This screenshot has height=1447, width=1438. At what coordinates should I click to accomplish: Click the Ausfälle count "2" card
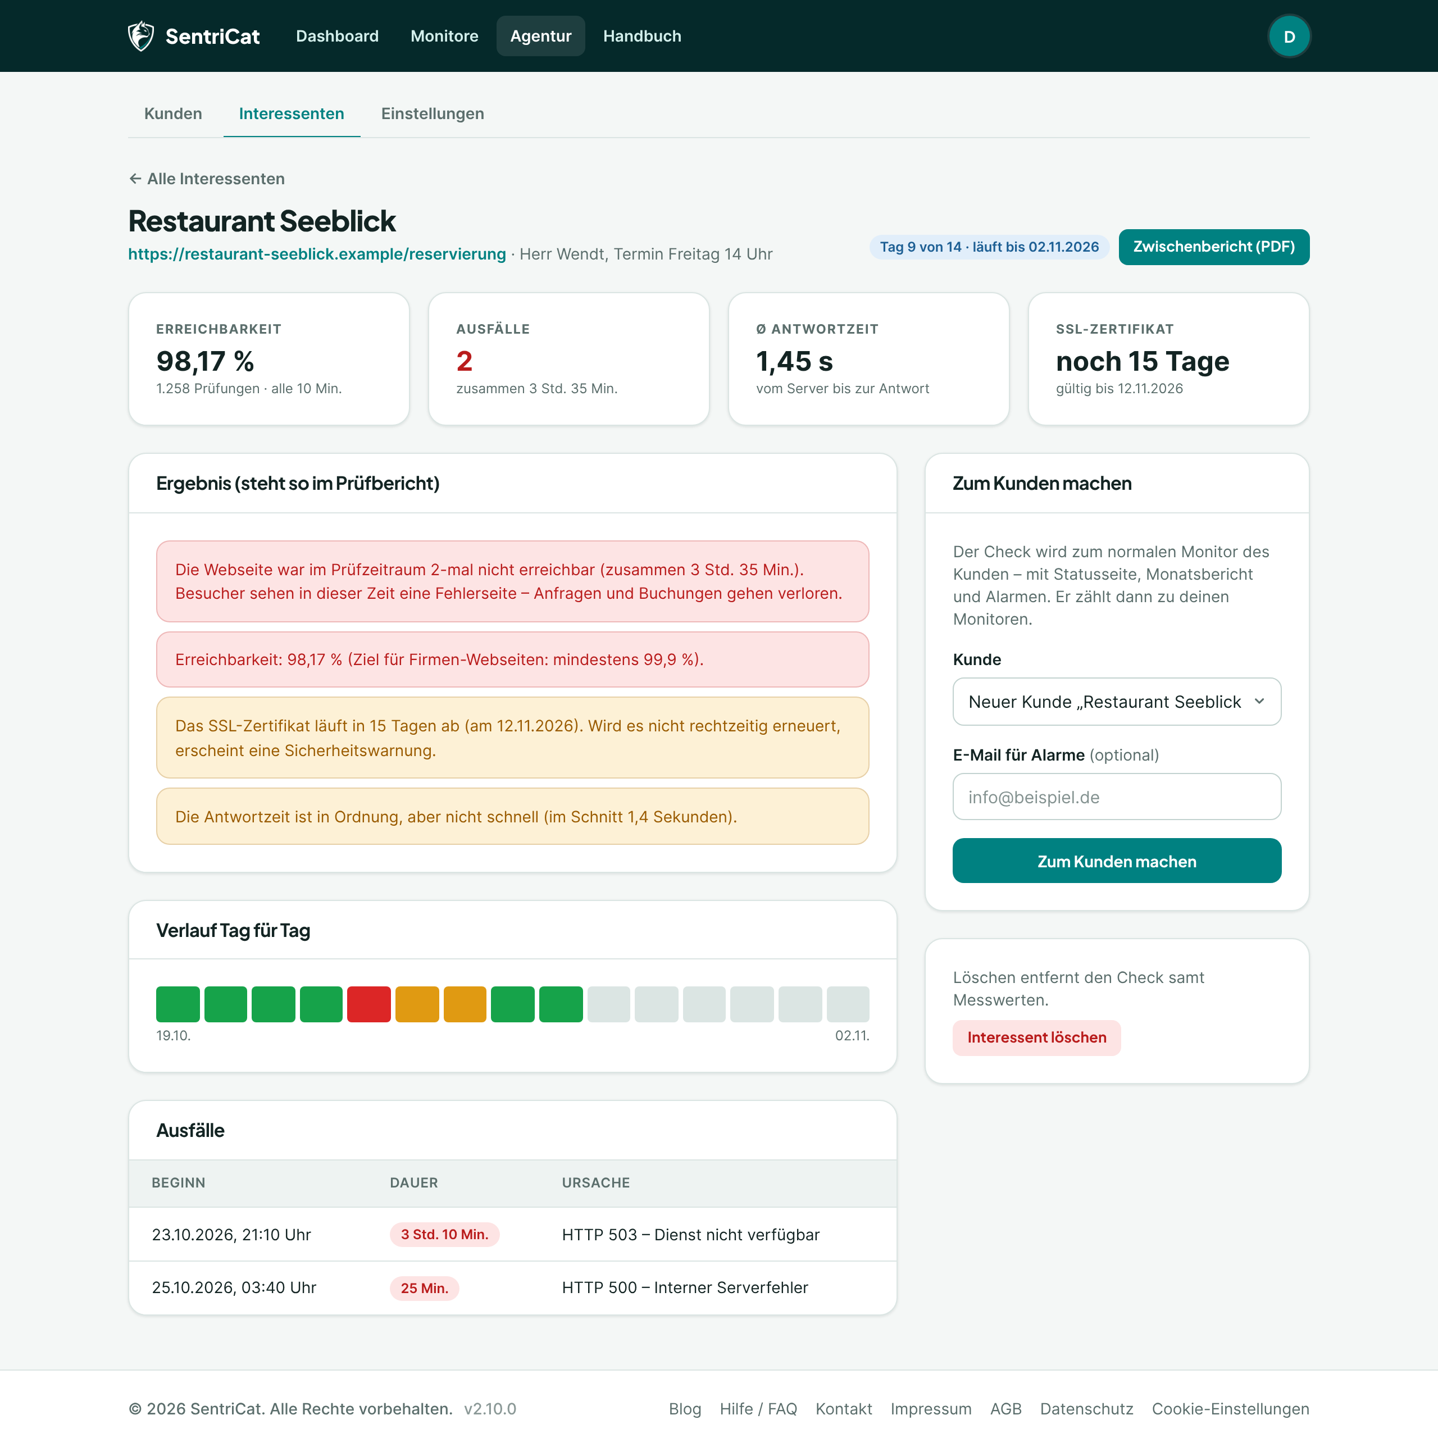tap(568, 359)
